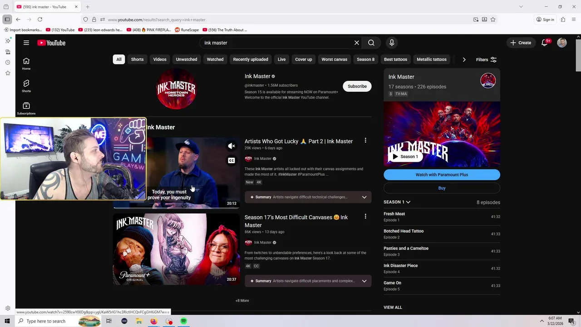Screen dimensions: 581x327
Task: Expand the Summary for Artists Who Got Lucky
Action: pos(364,197)
